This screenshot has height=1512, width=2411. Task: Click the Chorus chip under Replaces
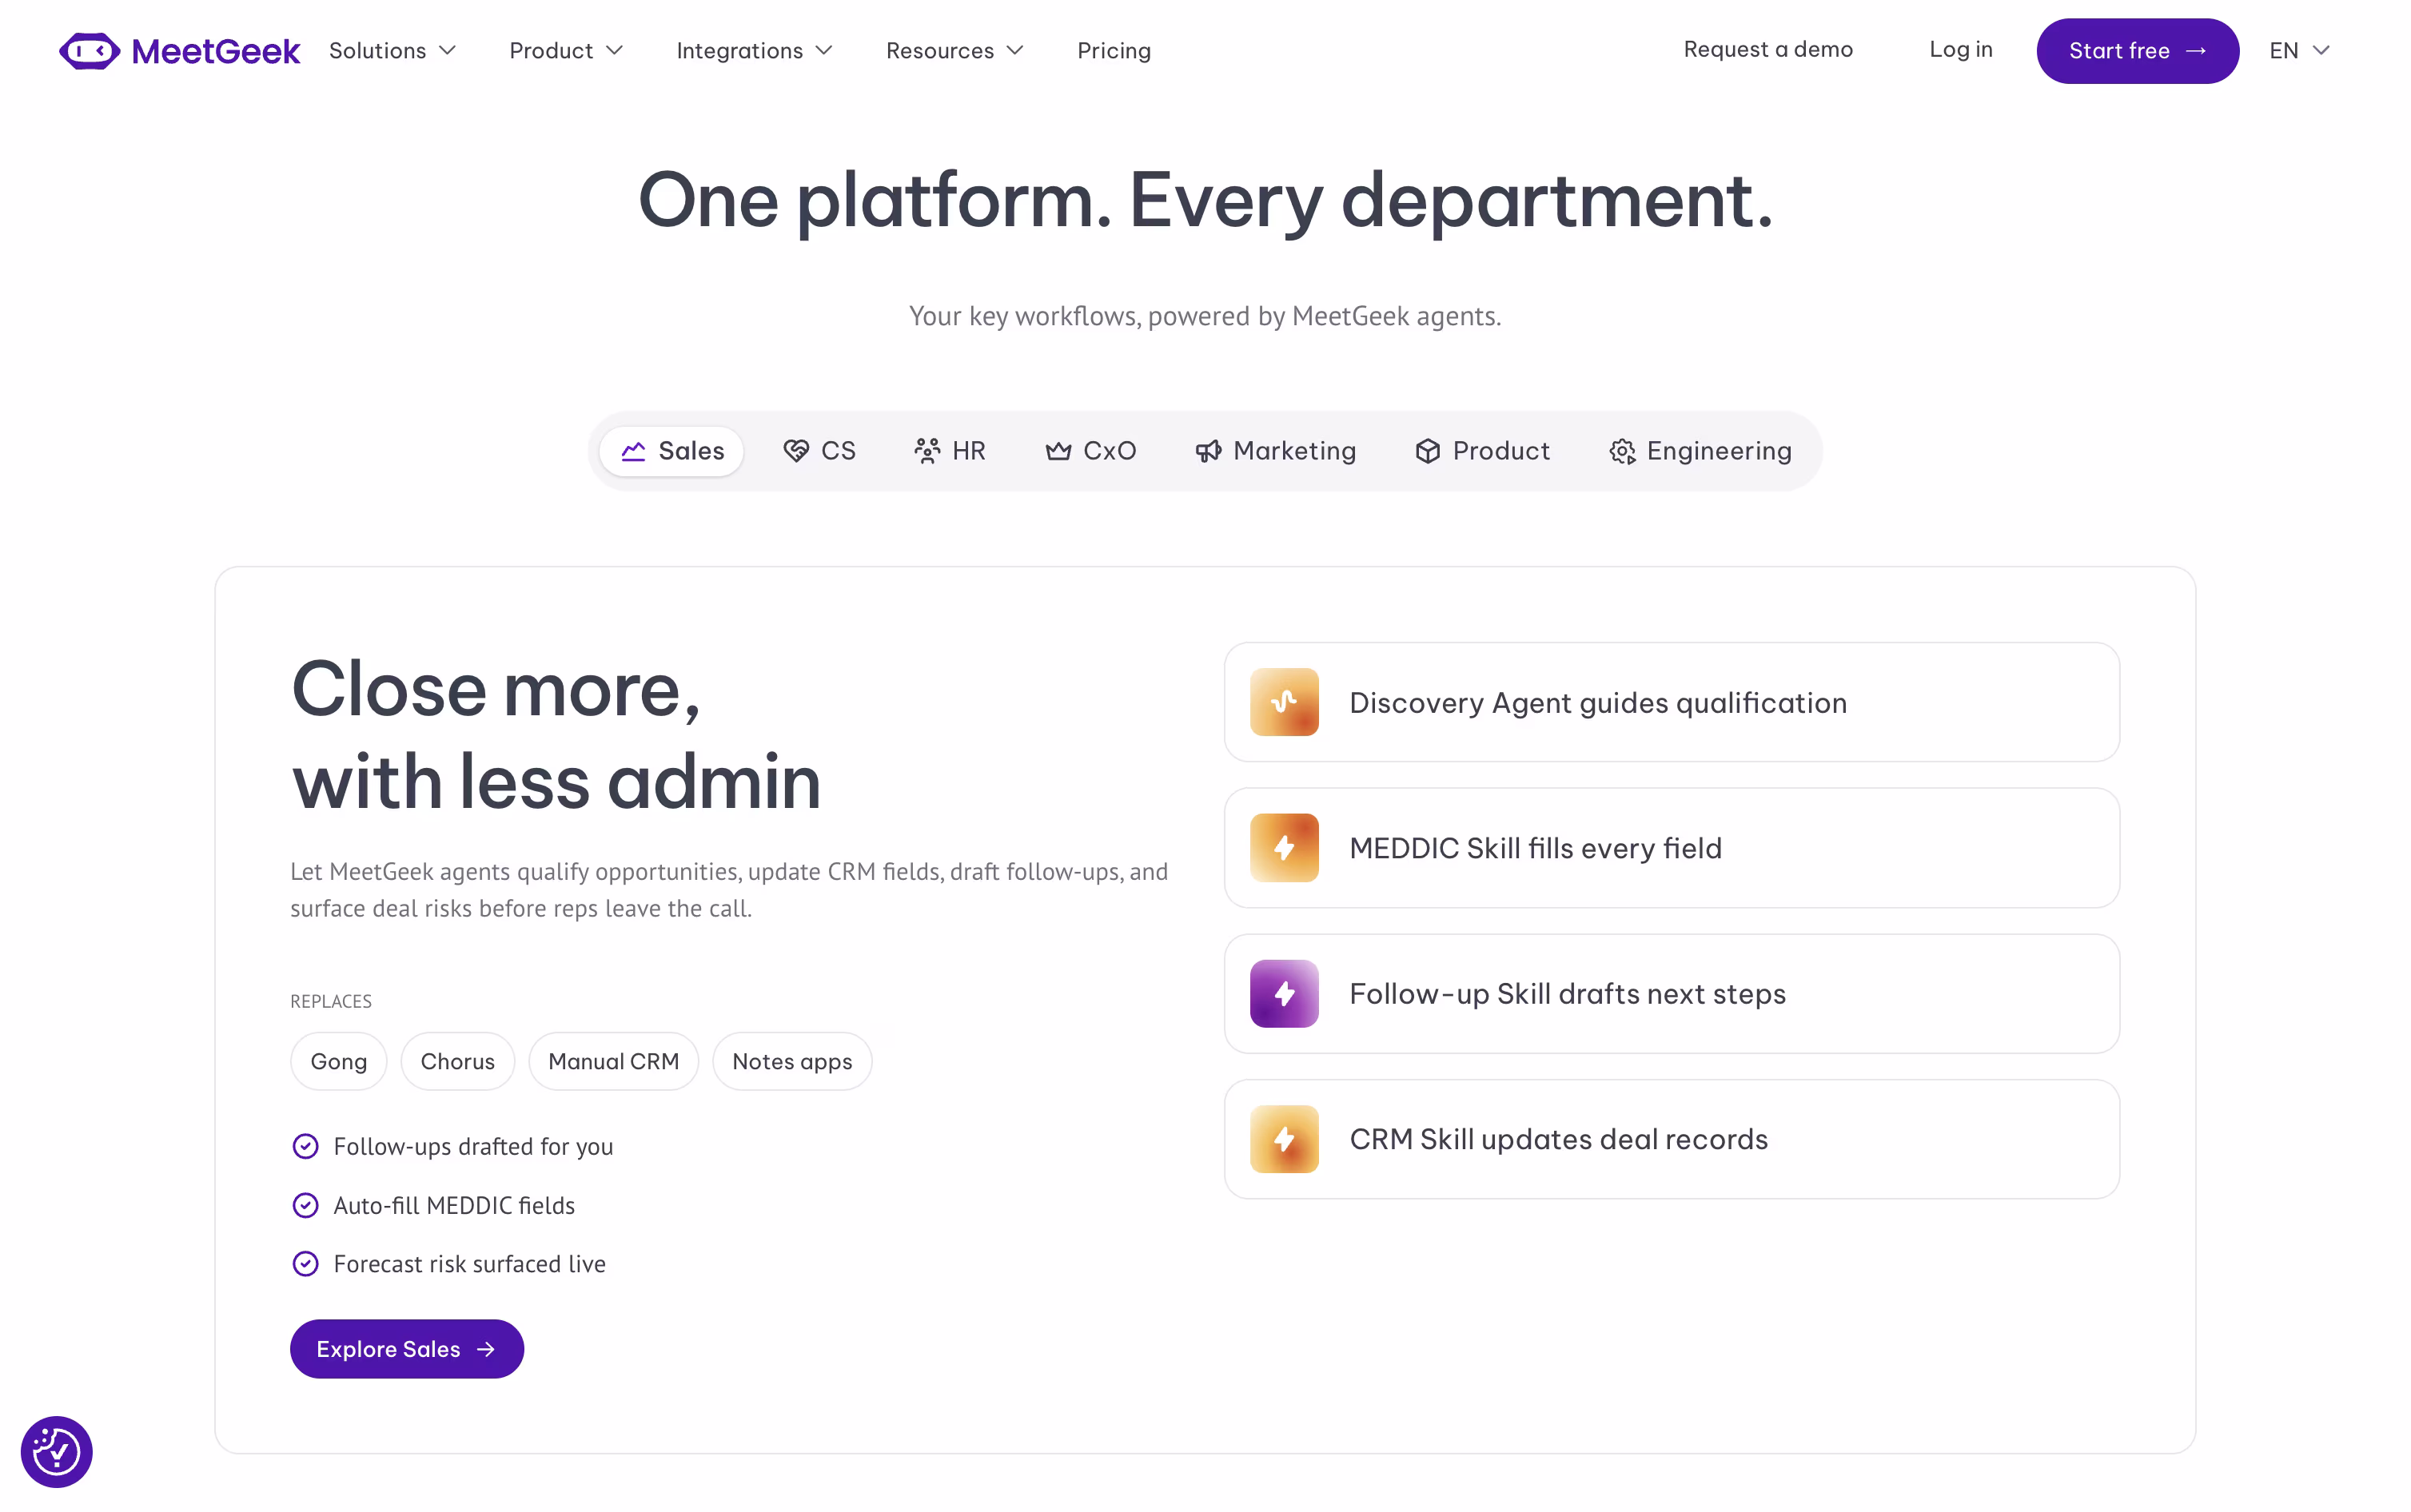point(457,1061)
